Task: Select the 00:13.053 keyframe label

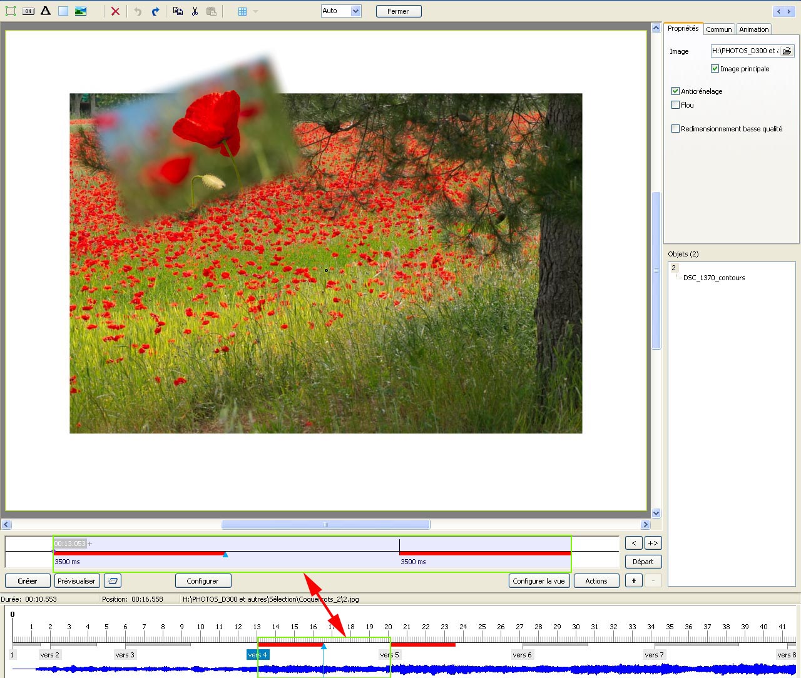Action: click(69, 544)
